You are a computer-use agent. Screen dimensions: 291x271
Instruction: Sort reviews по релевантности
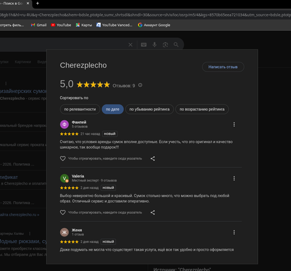tap(80, 110)
